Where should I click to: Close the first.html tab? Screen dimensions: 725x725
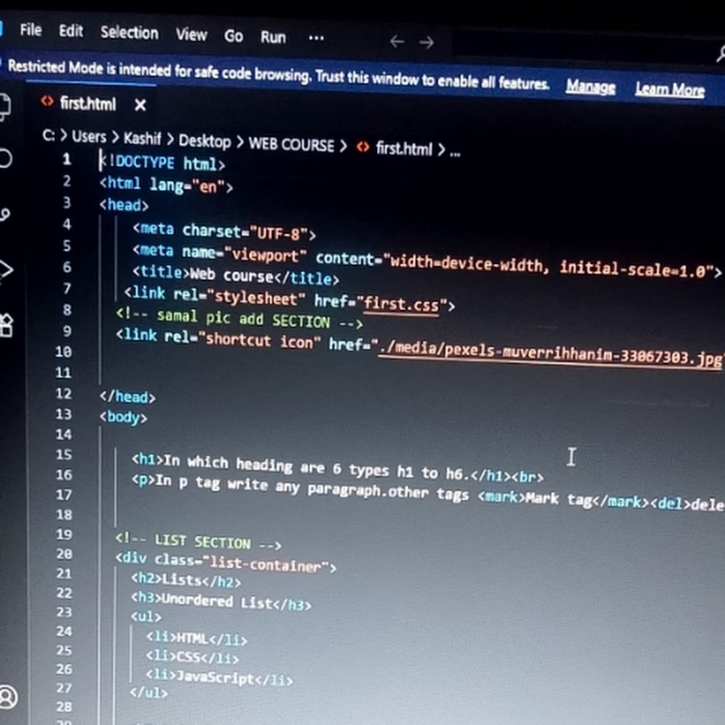140,105
